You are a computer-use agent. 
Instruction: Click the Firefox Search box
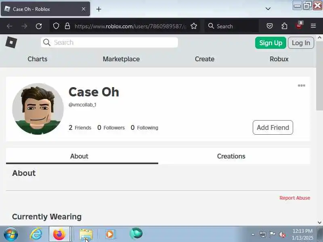point(232,26)
